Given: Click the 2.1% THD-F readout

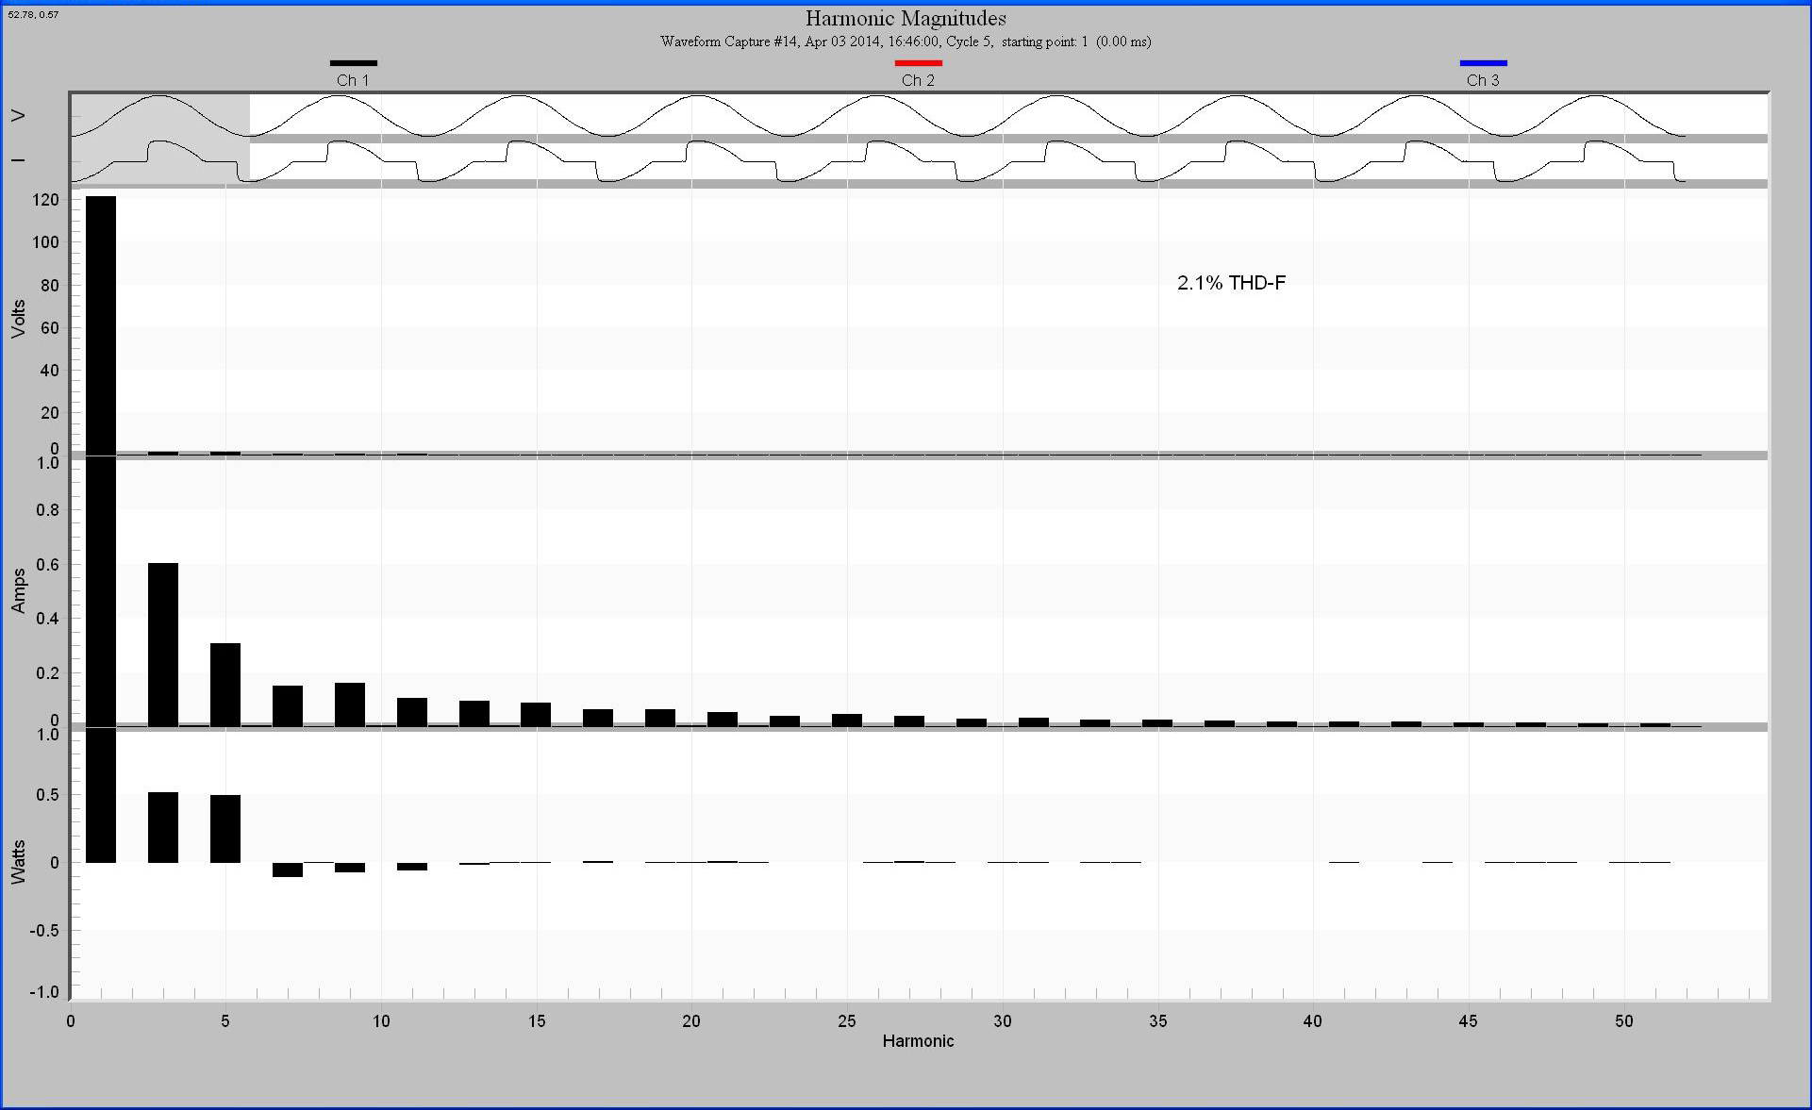Looking at the screenshot, I should (1233, 281).
